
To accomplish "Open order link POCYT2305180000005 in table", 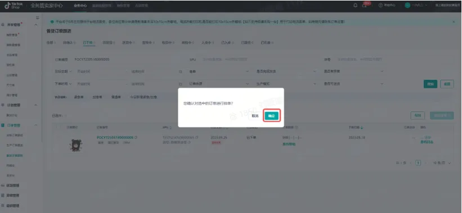I will pos(115,137).
